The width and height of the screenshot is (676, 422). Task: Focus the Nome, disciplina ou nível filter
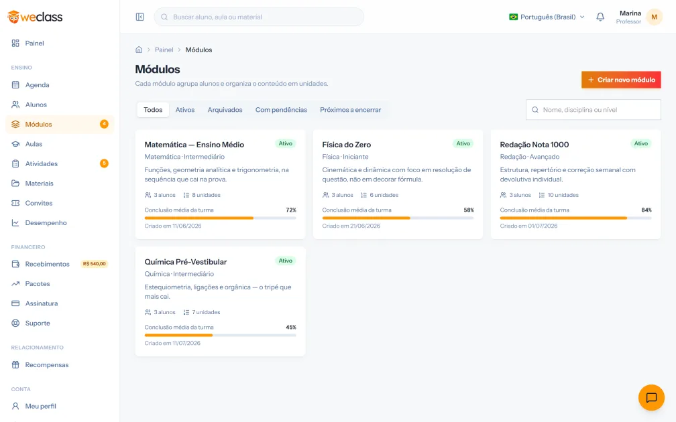pyautogui.click(x=594, y=110)
